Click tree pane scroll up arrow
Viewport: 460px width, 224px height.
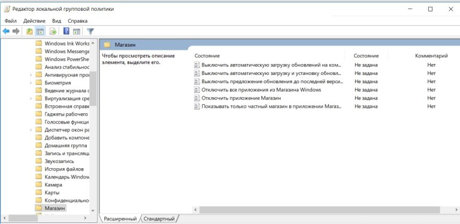pos(93,43)
